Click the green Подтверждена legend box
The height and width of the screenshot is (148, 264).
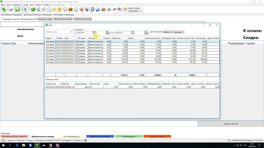129,136
